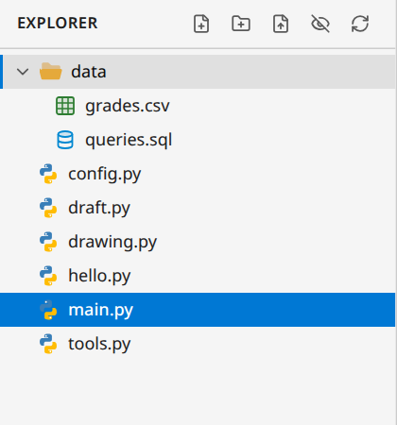Image resolution: width=397 pixels, height=425 pixels.
Task: Toggle hidden files with the crossed eye
Action: [x=320, y=24]
